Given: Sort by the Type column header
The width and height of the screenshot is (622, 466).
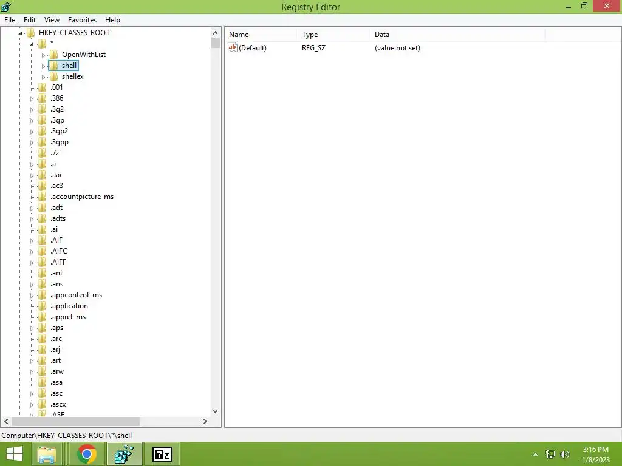Looking at the screenshot, I should pos(335,35).
